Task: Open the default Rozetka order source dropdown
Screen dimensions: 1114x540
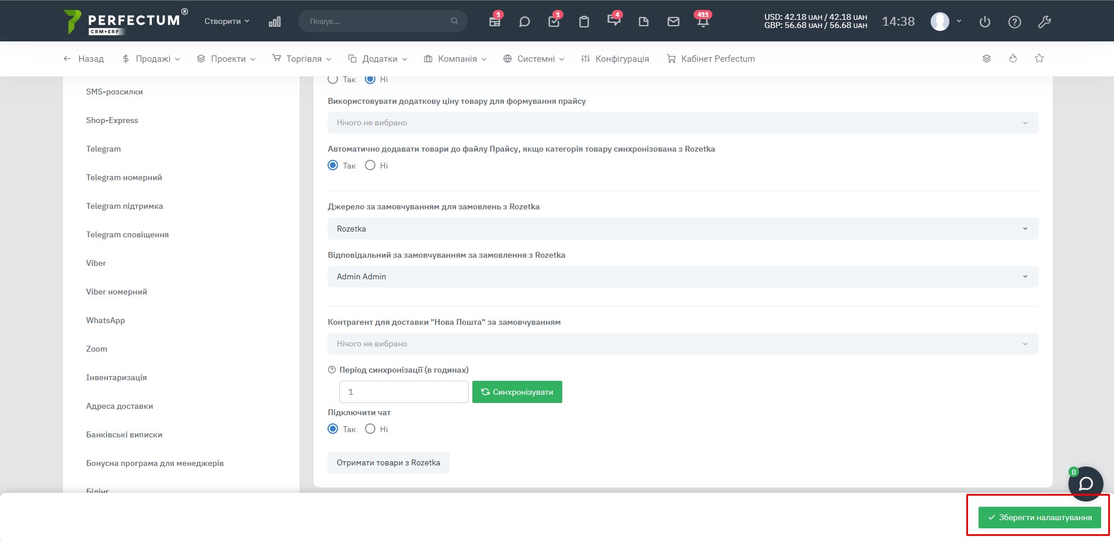Action: (x=683, y=229)
